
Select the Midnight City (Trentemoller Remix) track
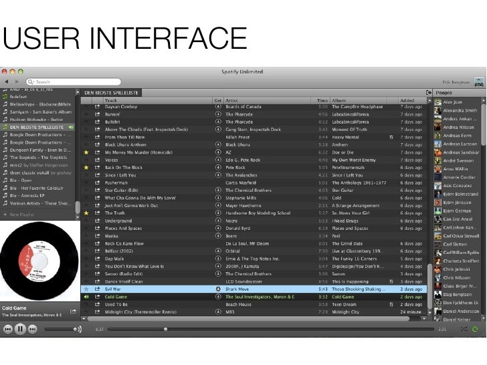pos(140,312)
